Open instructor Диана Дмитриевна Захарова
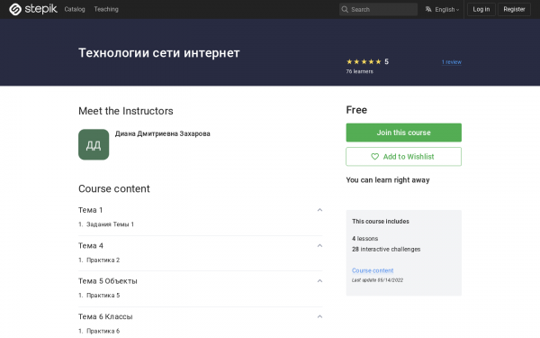 [x=163, y=133]
